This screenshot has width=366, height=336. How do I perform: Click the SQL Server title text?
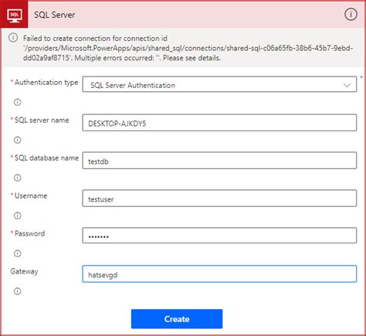pos(55,15)
